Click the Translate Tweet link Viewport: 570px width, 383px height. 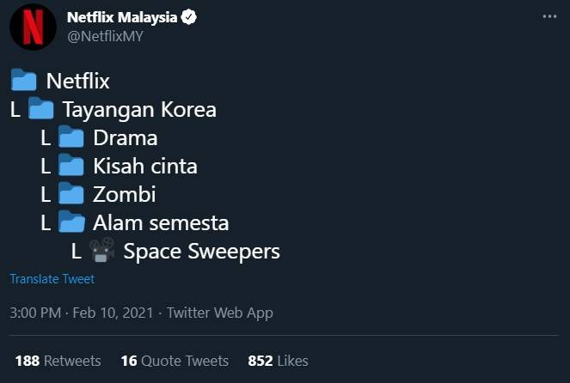pos(52,279)
